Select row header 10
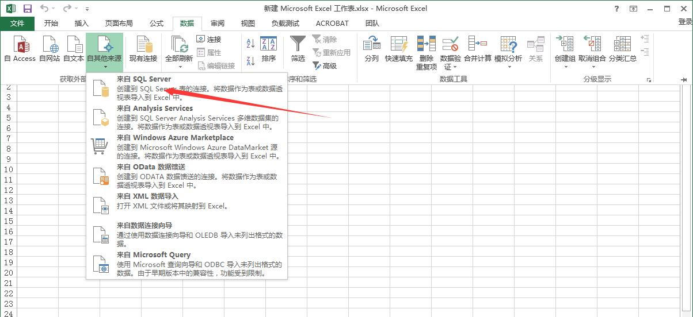Image resolution: width=693 pixels, height=317 pixels. pos(9,169)
